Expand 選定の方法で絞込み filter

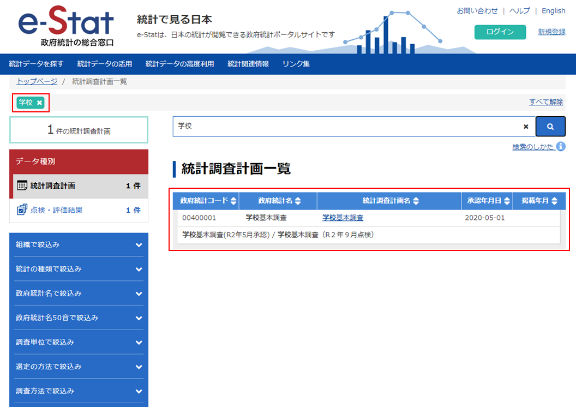click(79, 367)
